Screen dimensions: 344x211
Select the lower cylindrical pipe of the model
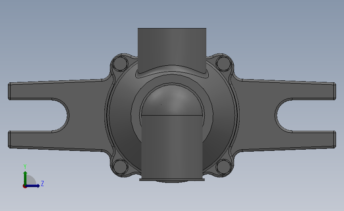tap(172, 146)
